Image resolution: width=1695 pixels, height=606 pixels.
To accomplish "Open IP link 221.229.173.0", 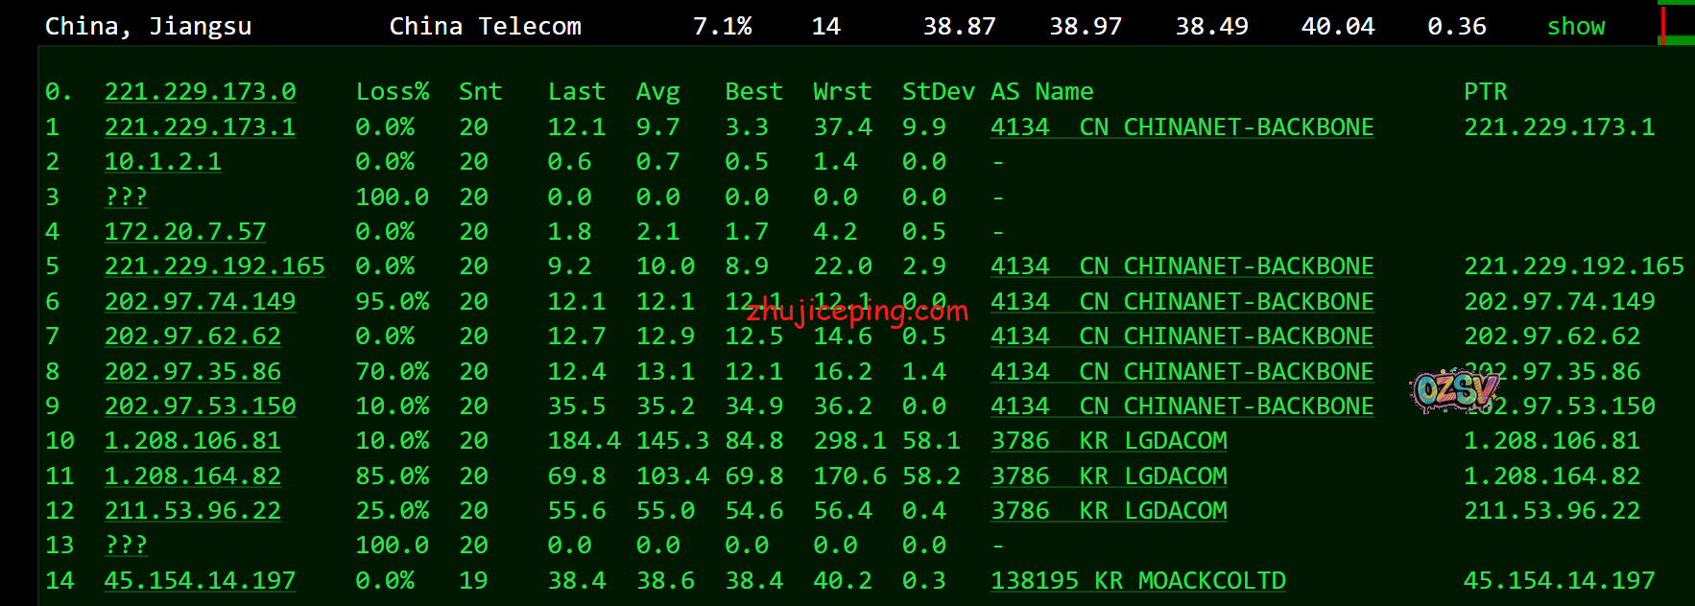I will click(200, 92).
